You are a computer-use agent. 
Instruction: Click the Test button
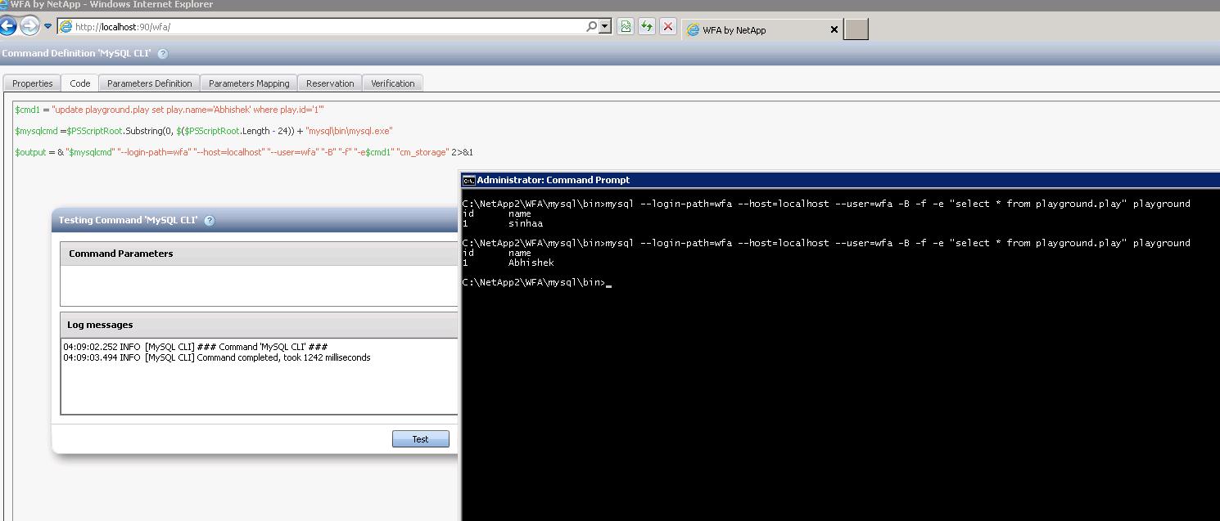[x=421, y=439]
